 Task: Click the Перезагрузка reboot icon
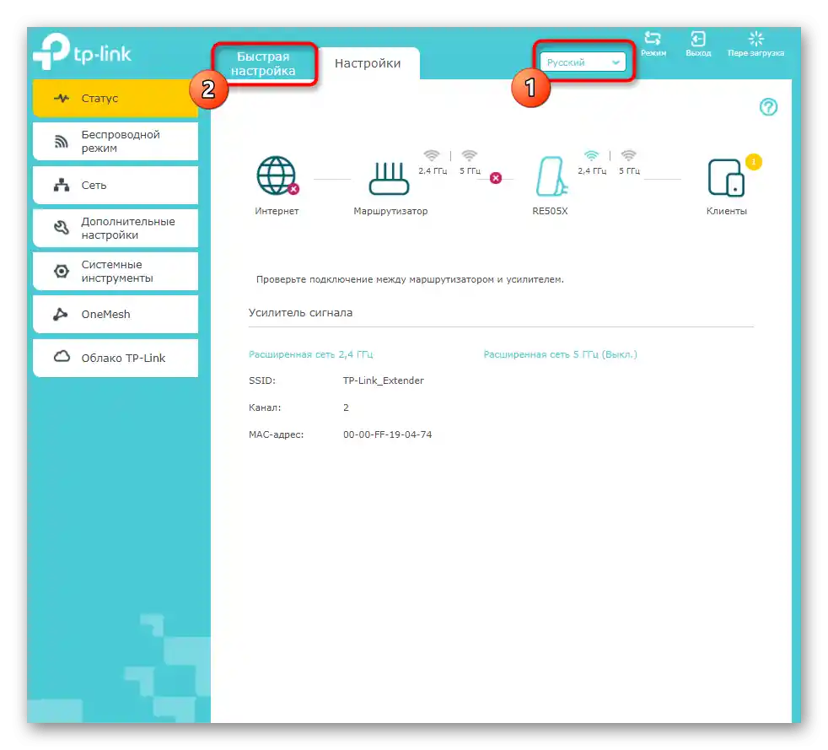click(x=756, y=39)
